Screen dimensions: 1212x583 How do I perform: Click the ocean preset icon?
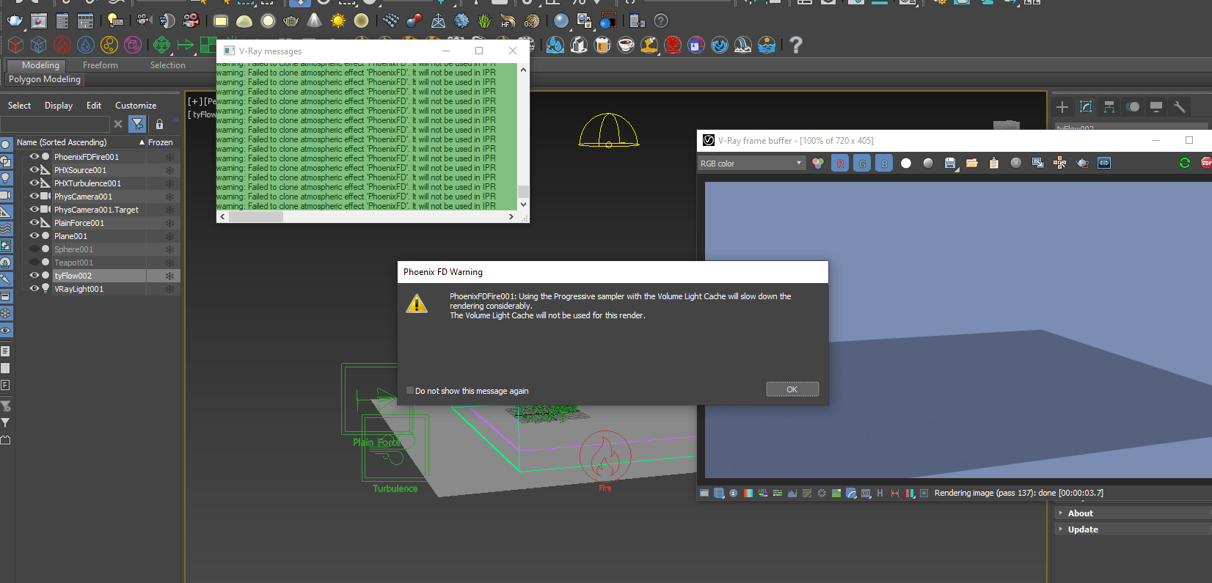[x=767, y=45]
